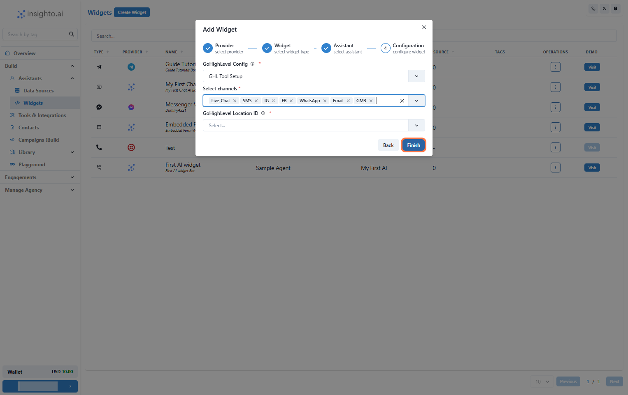Click the Finish button in Add Widget dialog
The width and height of the screenshot is (628, 395).
pos(413,145)
